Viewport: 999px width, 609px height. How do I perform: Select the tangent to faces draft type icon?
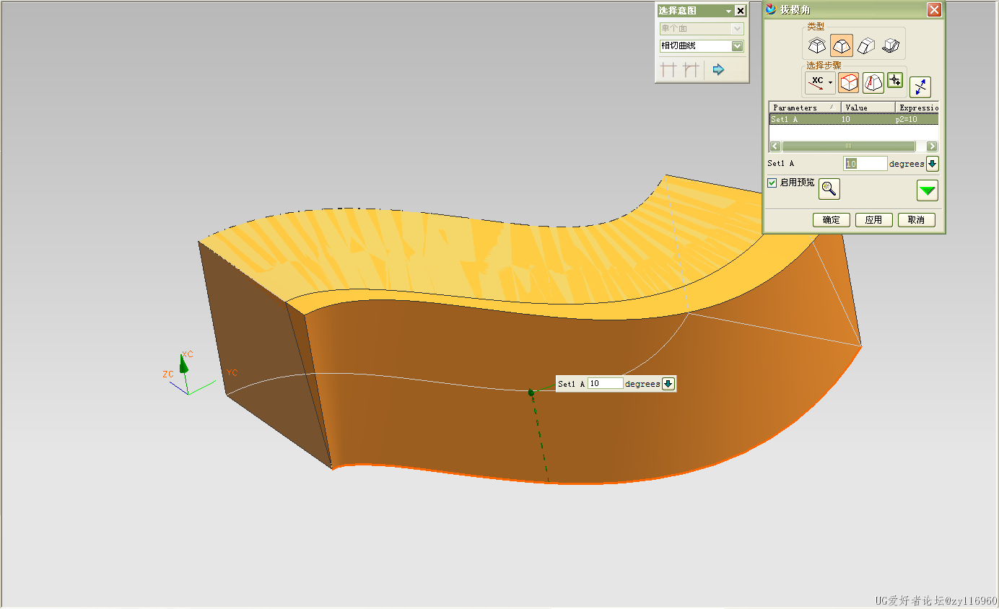pyautogui.click(x=865, y=46)
